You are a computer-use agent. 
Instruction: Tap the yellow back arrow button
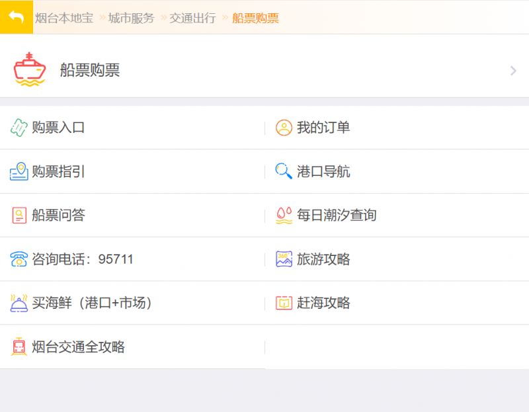[16, 17]
